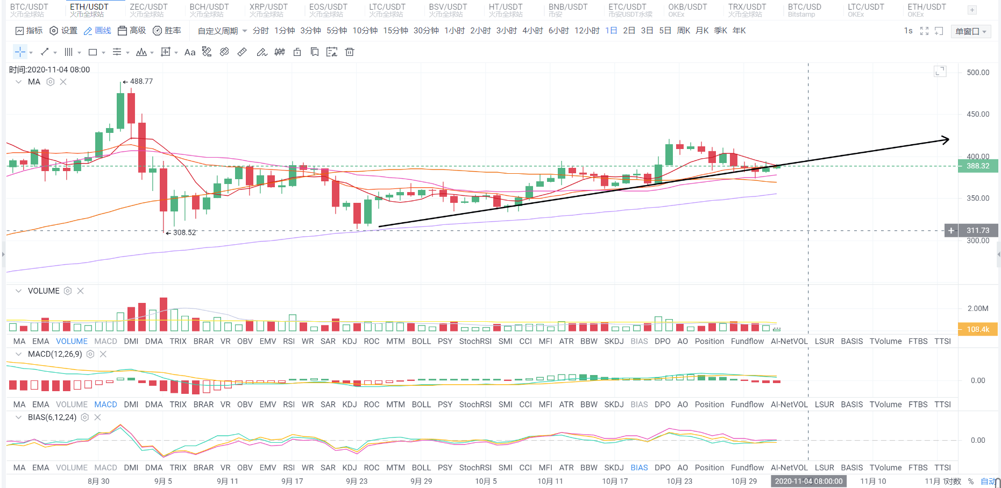Open the 指标 indicators button
The image size is (1001, 488).
point(29,31)
